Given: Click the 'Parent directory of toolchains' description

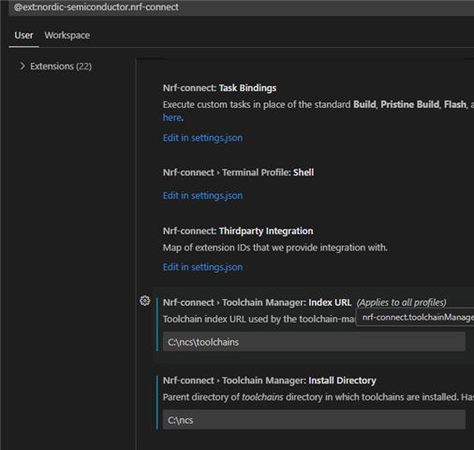Looking at the screenshot, I should pos(318,397).
